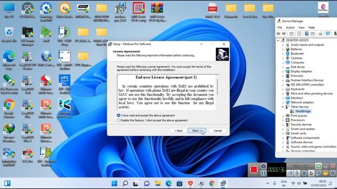Pause the screen recording
Image resolution: width=337 pixels, height=189 pixels.
click(263, 173)
